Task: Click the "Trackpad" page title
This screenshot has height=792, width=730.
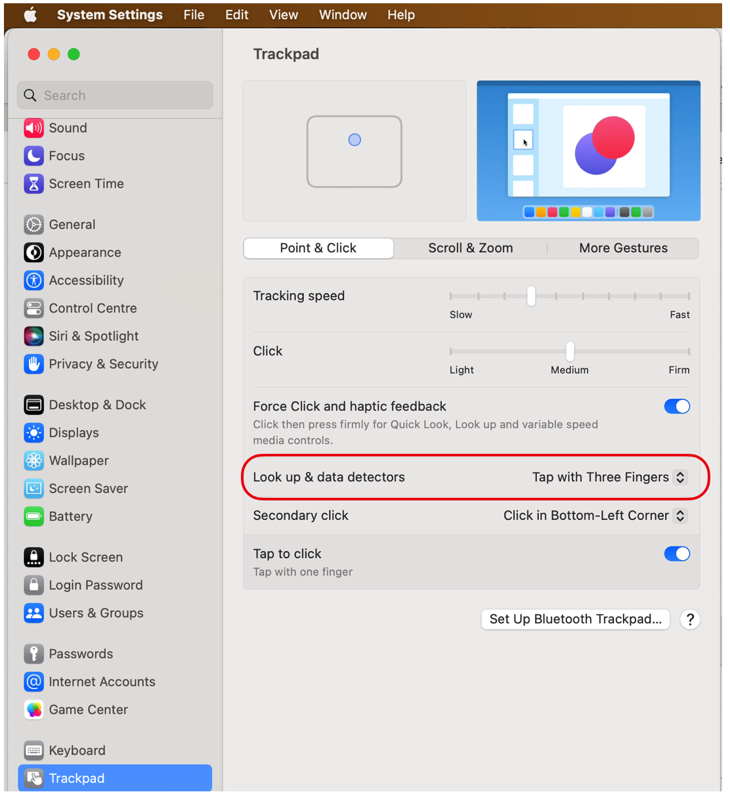Action: [x=286, y=54]
